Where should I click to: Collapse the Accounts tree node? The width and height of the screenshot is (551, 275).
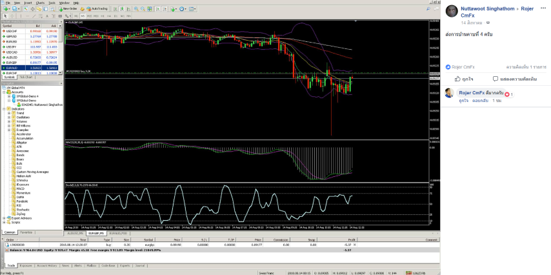tap(4, 92)
